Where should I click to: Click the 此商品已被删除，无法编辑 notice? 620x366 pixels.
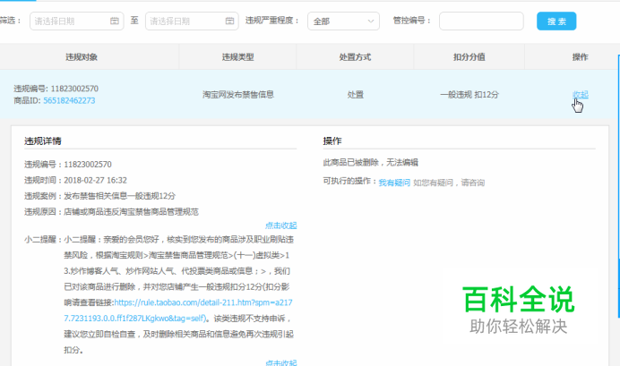click(x=371, y=162)
